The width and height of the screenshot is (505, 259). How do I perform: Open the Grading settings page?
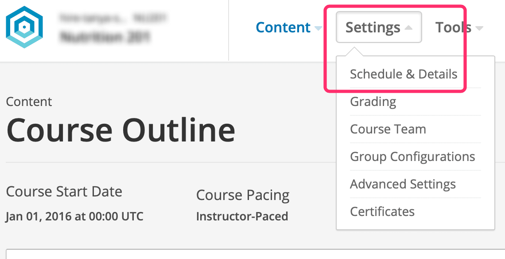[x=373, y=102]
